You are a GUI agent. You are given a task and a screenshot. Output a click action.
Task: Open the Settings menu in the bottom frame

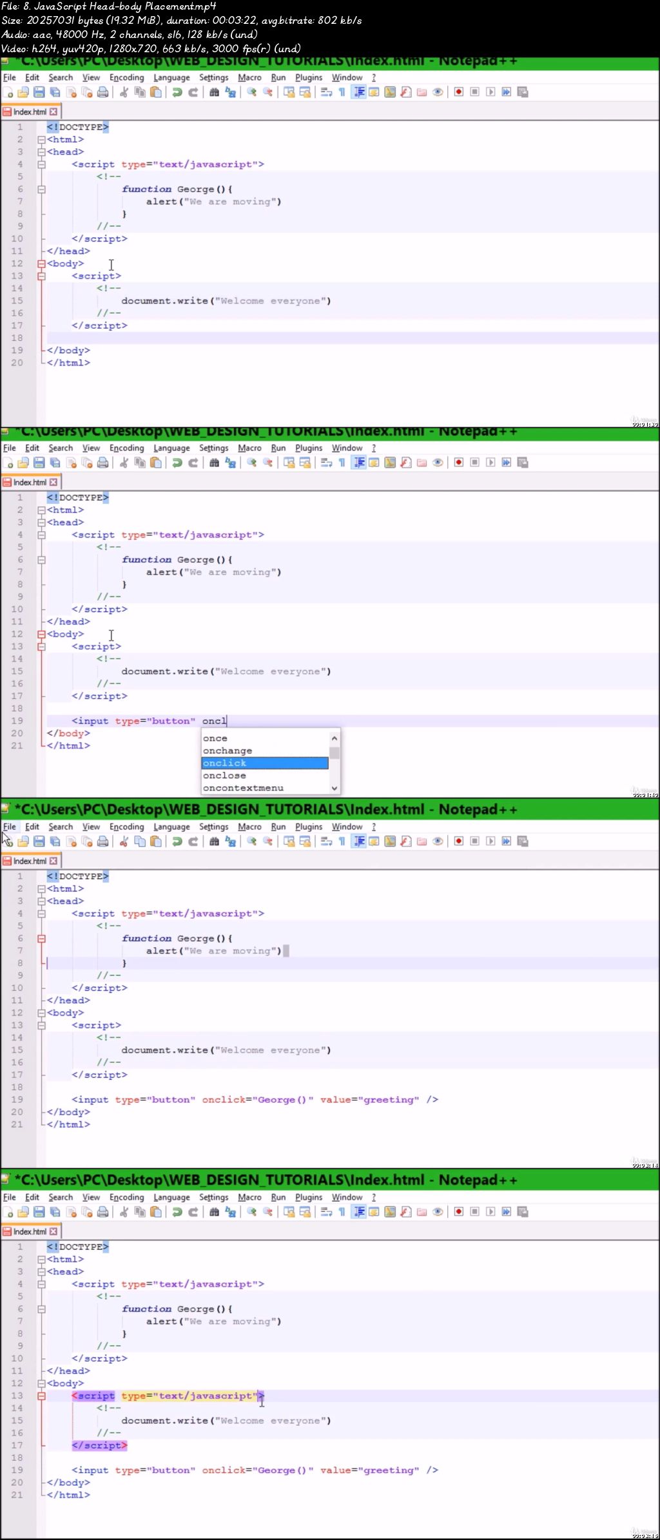tap(213, 1197)
